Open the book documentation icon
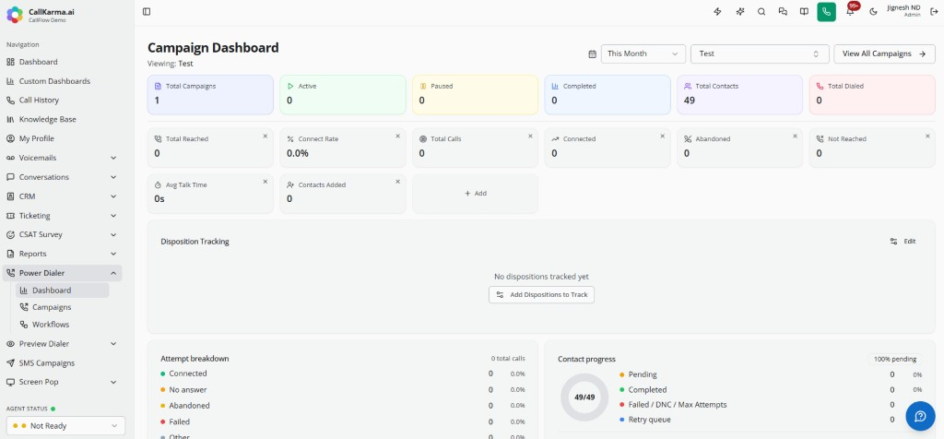Screen dimensions: 944x439 tap(804, 11)
